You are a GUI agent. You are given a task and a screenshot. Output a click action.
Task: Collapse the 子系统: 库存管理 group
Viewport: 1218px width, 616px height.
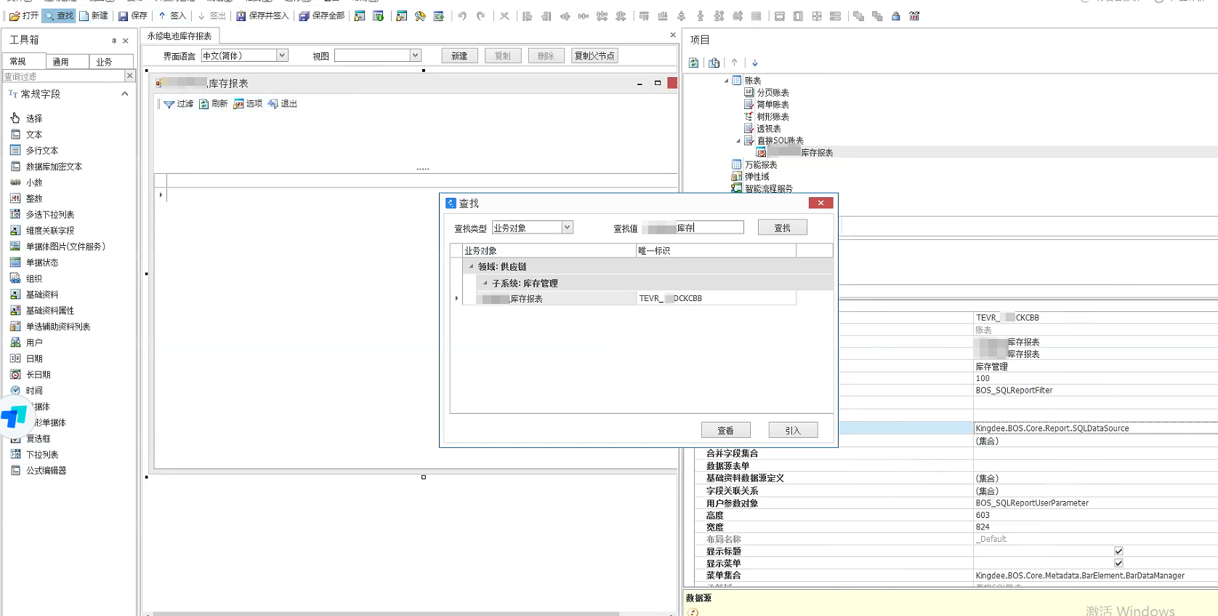point(485,283)
